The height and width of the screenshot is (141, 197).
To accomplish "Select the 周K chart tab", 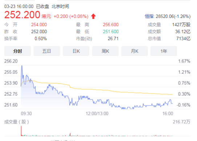I will tap(105, 51).
